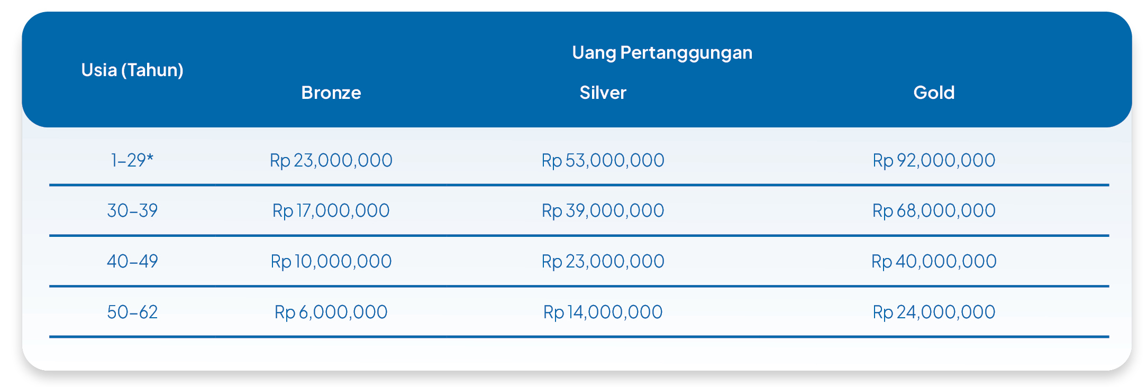
Task: Select the Bronze column header
Action: (x=331, y=93)
